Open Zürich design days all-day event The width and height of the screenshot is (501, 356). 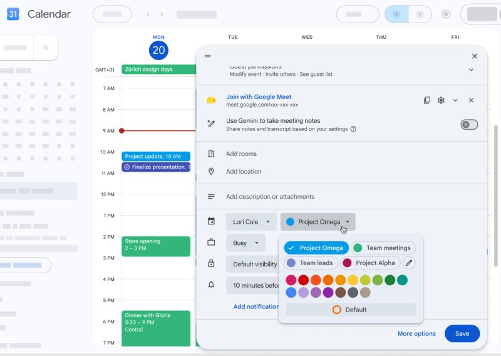click(x=159, y=70)
